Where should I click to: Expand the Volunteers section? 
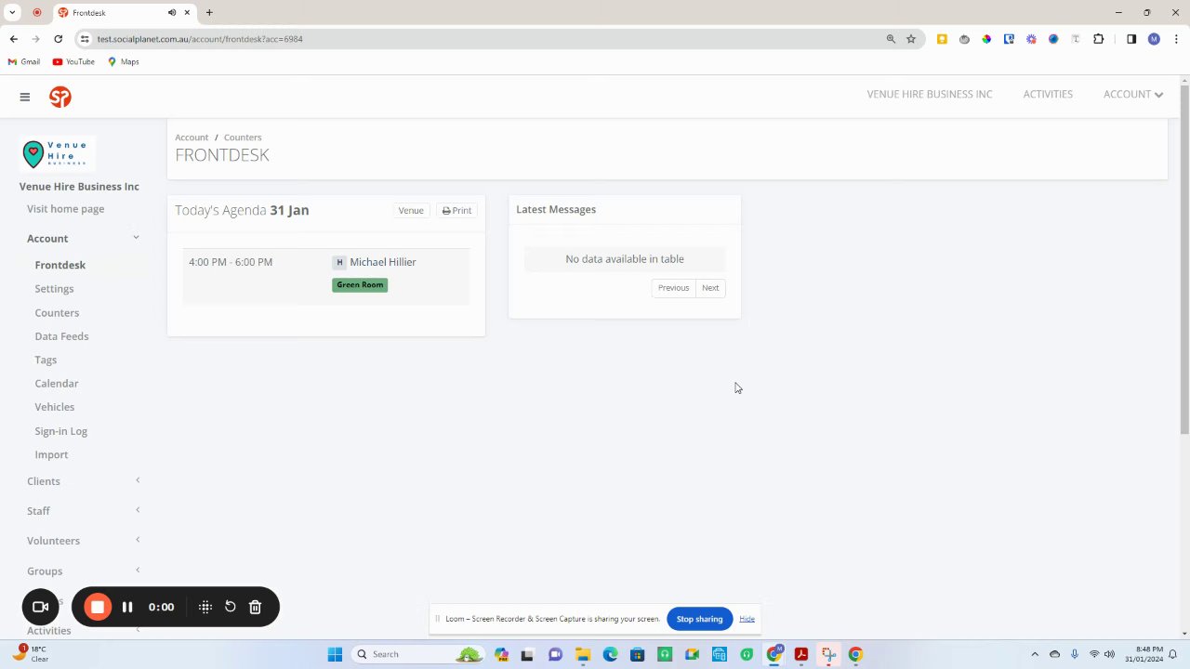(x=138, y=540)
